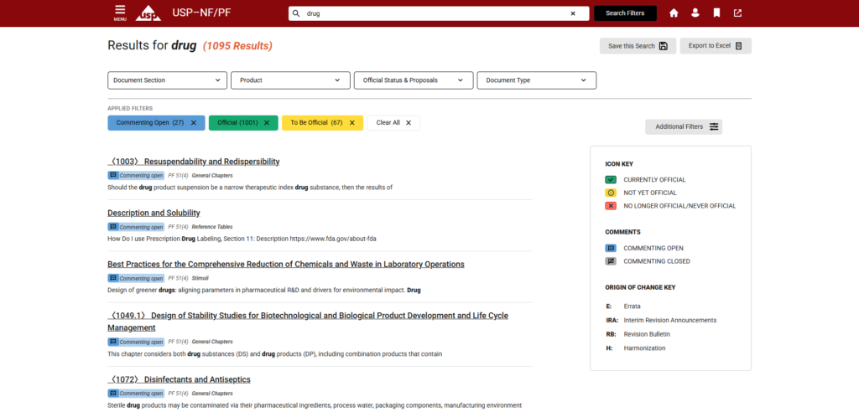Expand Official Status & Proposals dropdown
Screen dimensions: 859x412
pos(413,80)
